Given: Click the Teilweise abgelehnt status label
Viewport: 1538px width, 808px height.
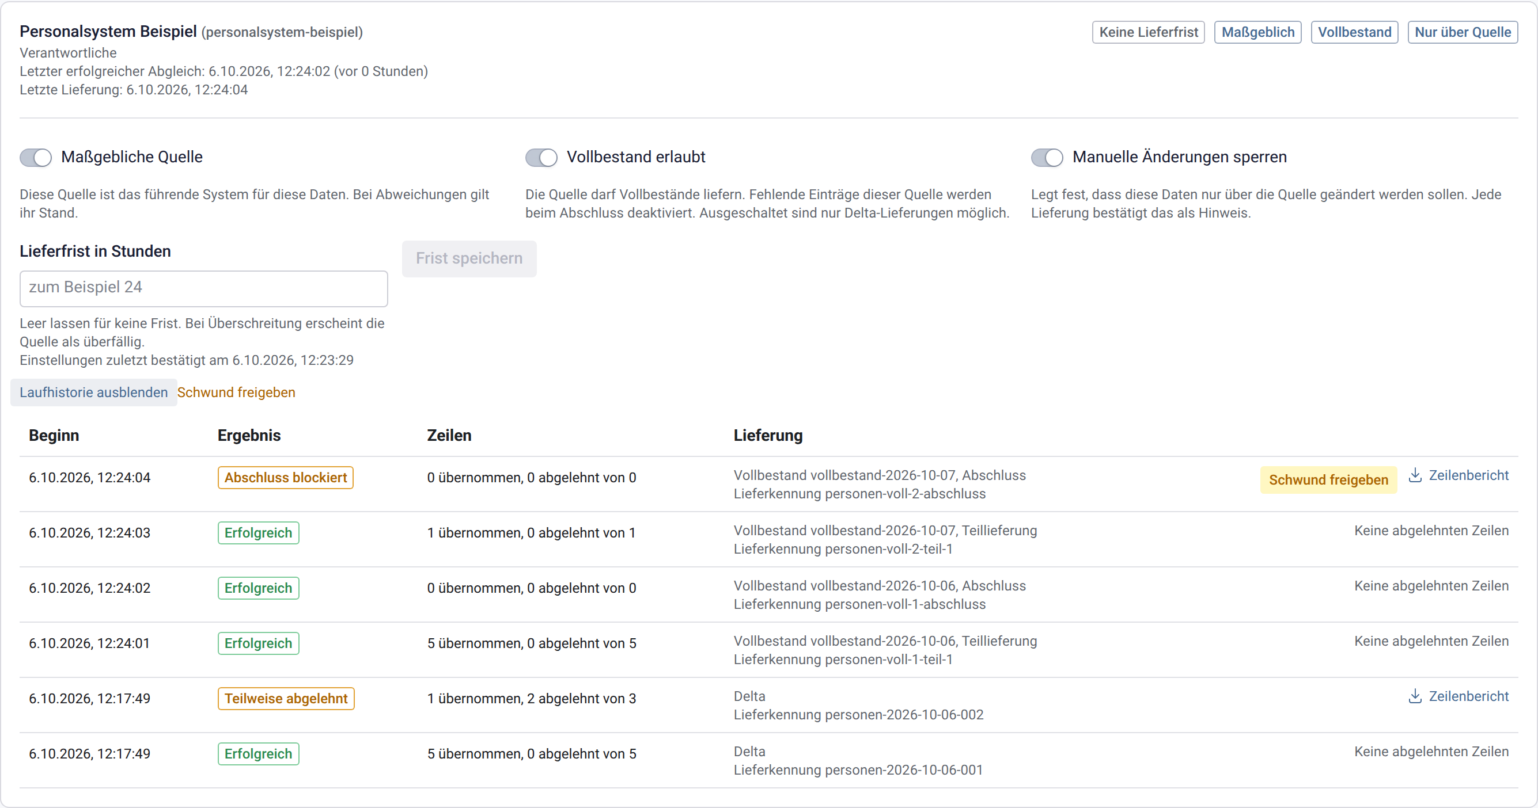Looking at the screenshot, I should pos(286,698).
